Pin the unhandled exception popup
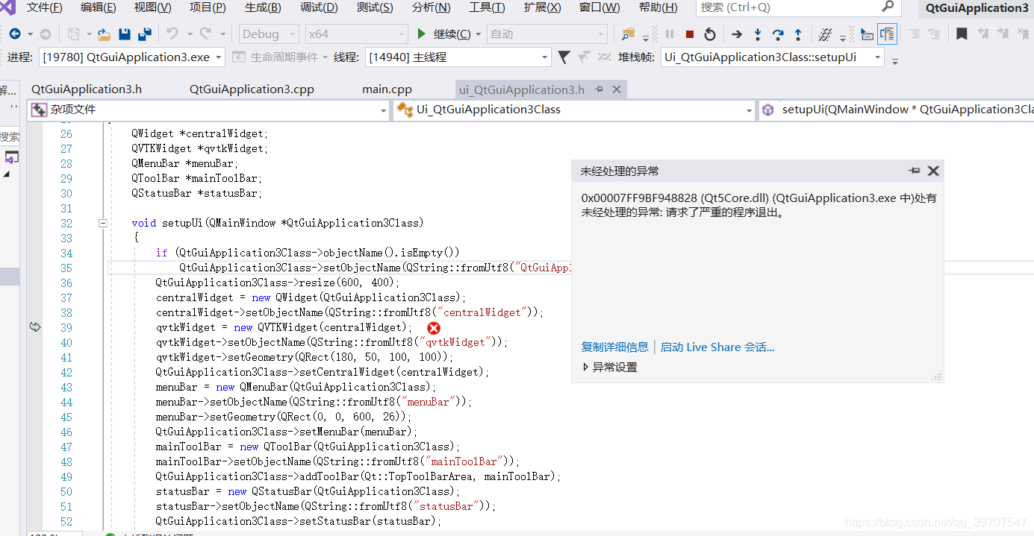Screen dimensions: 1034x536 coord(915,171)
